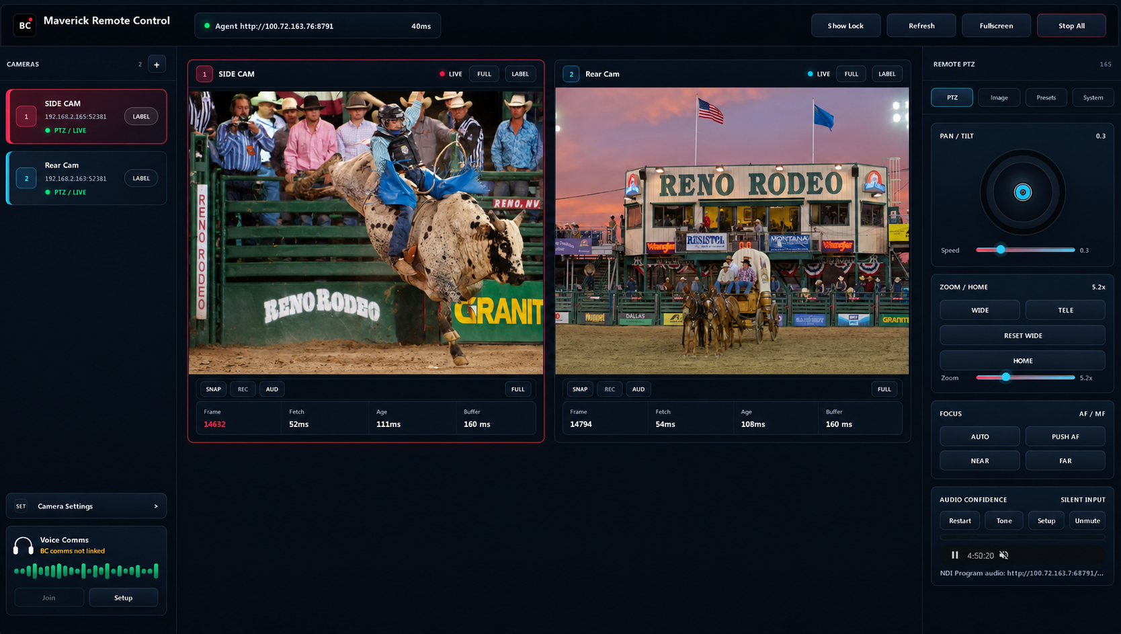This screenshot has height=634, width=1121.
Task: Toggle REC on the SIDE CAM viewer
Action: [x=243, y=389]
